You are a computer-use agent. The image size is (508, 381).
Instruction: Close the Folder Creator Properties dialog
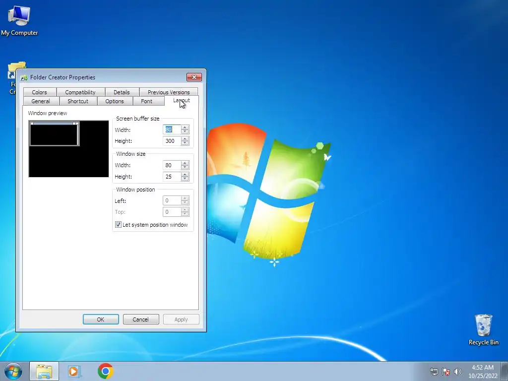(x=194, y=77)
